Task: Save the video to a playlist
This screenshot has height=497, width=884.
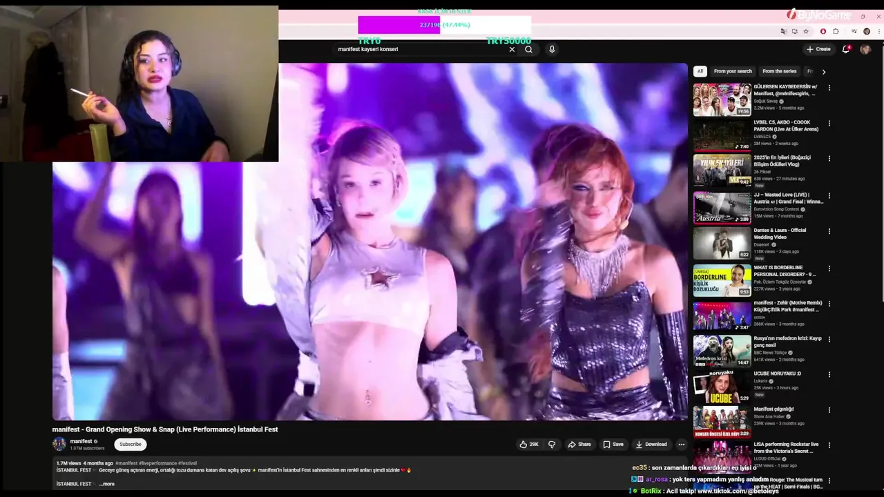Action: (x=613, y=445)
